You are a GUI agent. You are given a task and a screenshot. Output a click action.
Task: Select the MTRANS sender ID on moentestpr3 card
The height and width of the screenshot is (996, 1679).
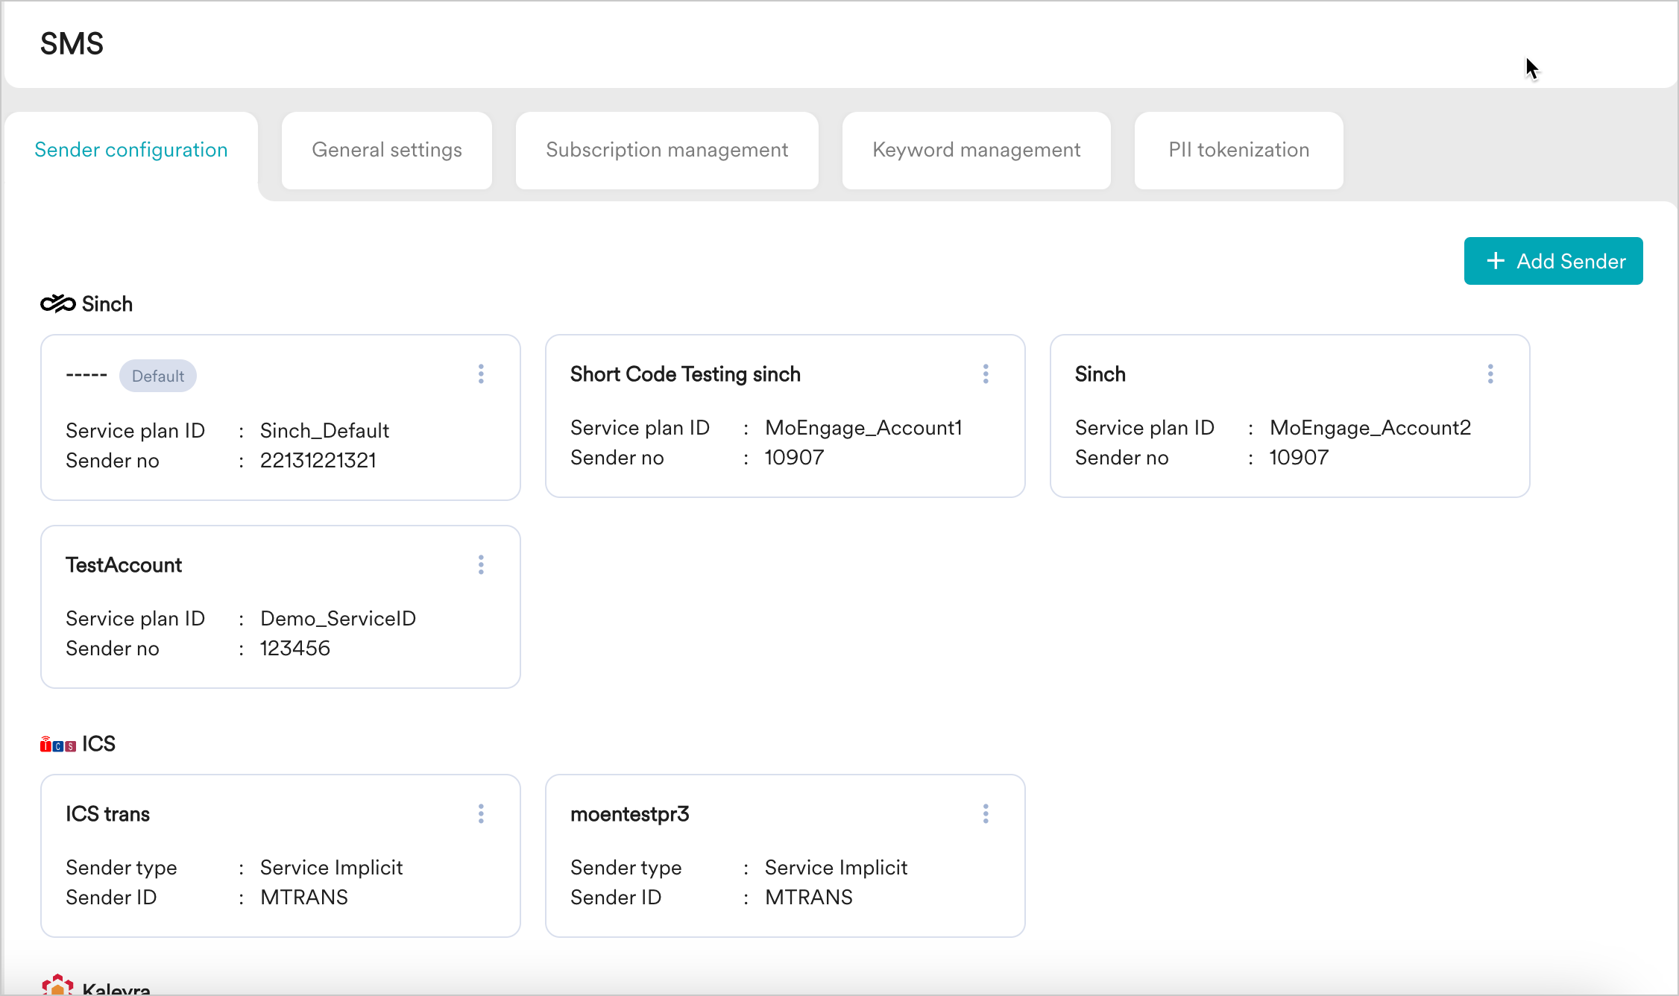(x=809, y=898)
